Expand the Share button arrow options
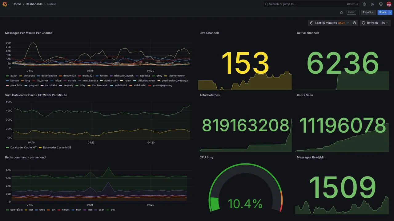The image size is (394, 221). click(390, 12)
